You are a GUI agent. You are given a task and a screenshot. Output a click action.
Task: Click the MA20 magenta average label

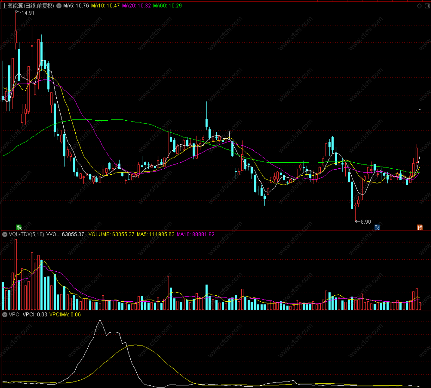point(136,6)
